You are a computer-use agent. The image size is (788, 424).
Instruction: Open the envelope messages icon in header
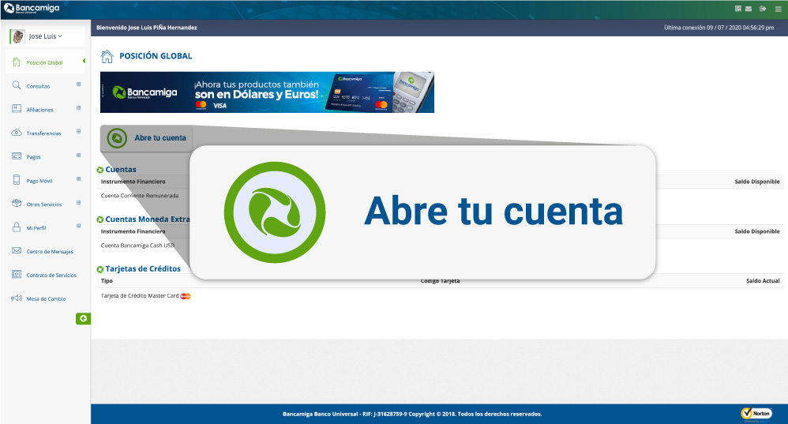pos(749,9)
